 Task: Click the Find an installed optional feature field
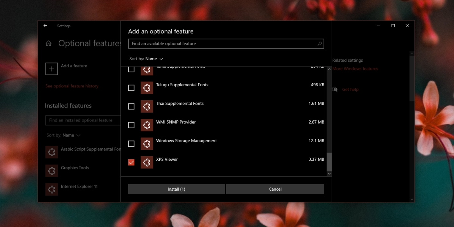[83, 120]
